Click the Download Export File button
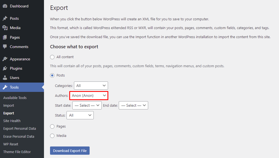 [x=70, y=150]
